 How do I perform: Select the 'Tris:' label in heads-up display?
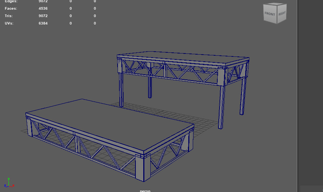(9, 16)
